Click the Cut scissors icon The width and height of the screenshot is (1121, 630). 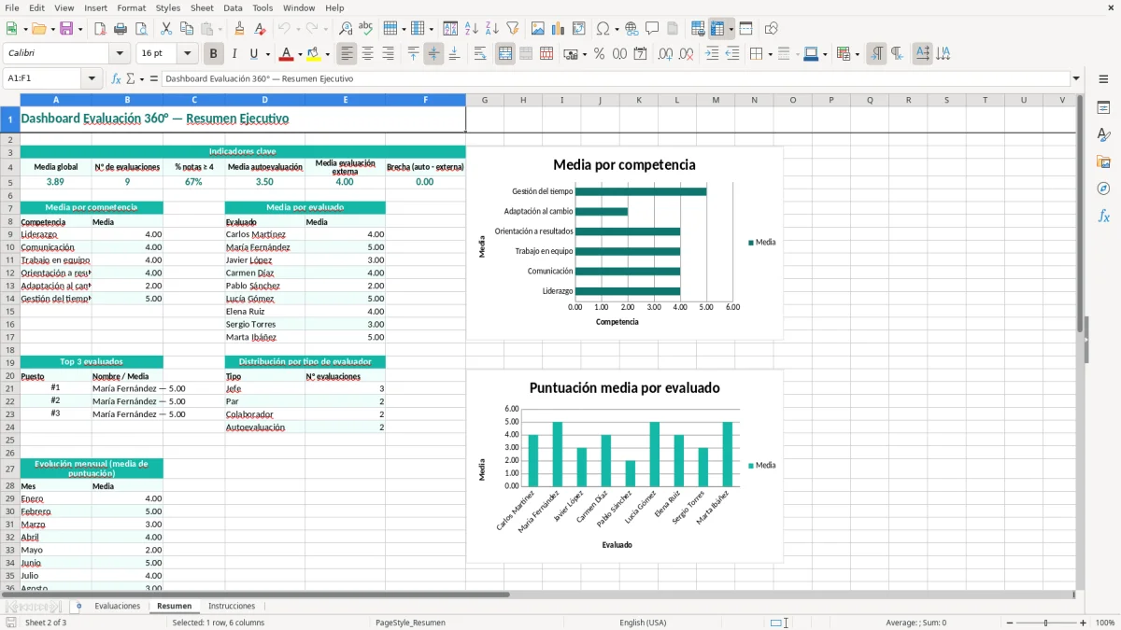(166, 29)
